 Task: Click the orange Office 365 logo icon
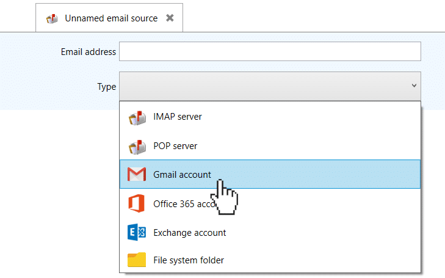click(x=137, y=203)
